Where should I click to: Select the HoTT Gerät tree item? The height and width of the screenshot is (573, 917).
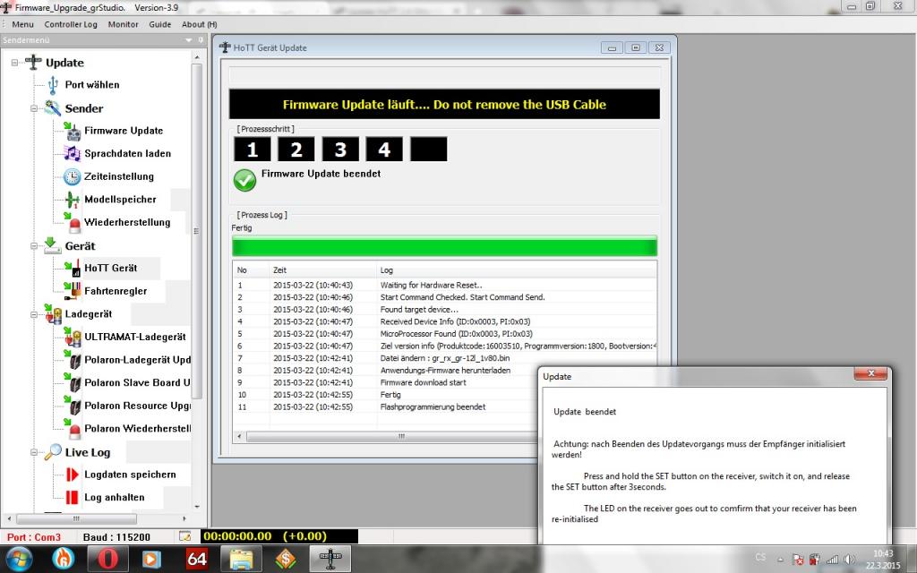click(110, 268)
